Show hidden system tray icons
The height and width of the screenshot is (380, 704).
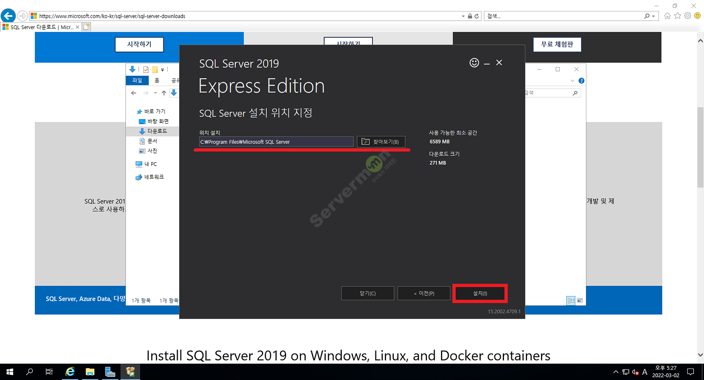(x=616, y=372)
